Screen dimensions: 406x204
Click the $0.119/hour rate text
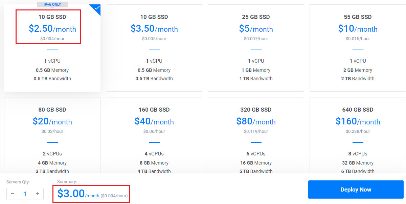[256, 132]
